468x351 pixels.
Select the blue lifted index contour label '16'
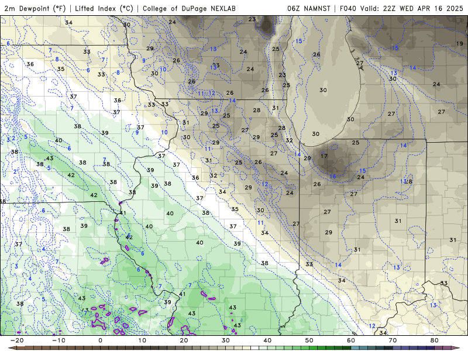(x=332, y=177)
